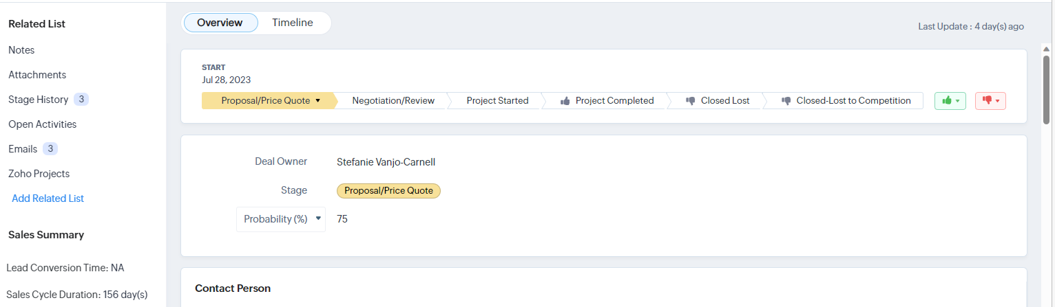
Task: Move deal to Closed Lost stage
Action: click(717, 101)
